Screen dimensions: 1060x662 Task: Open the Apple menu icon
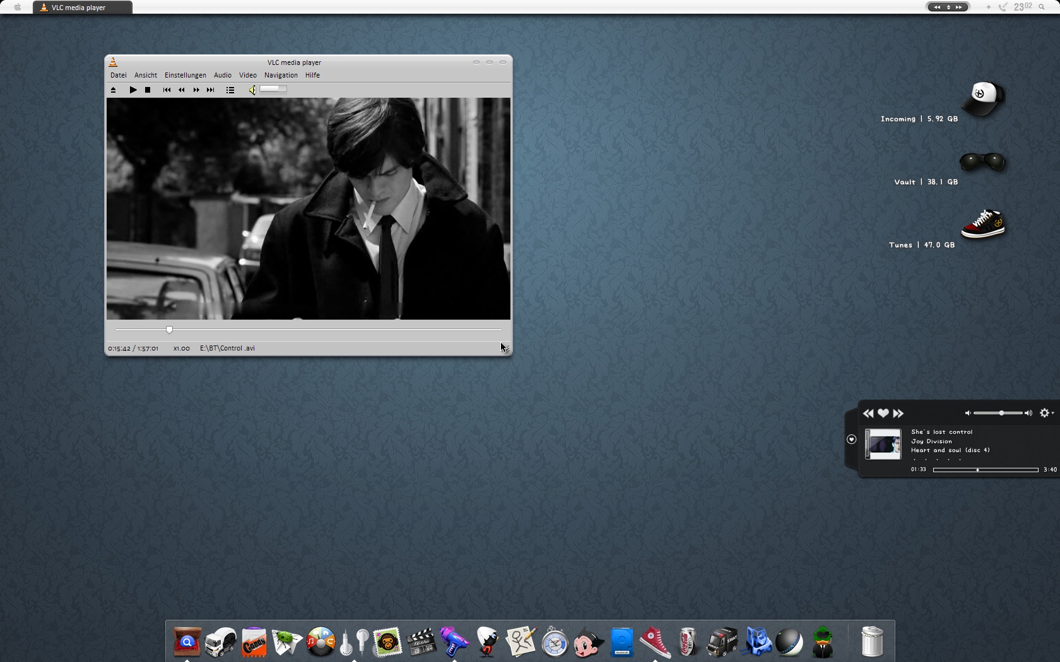[18, 8]
